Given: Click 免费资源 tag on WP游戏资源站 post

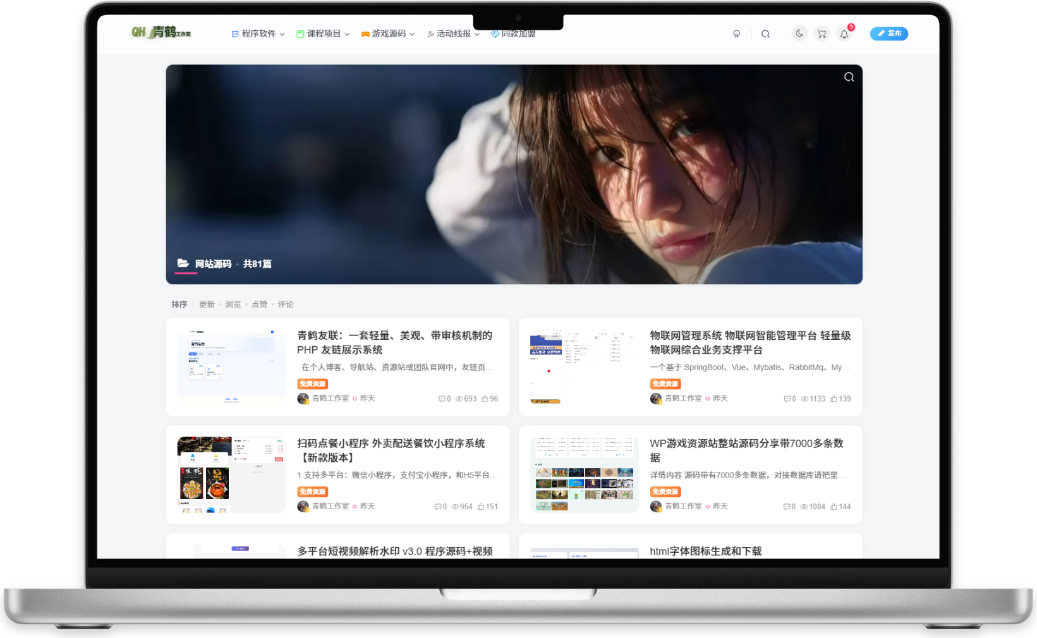Looking at the screenshot, I should point(665,492).
